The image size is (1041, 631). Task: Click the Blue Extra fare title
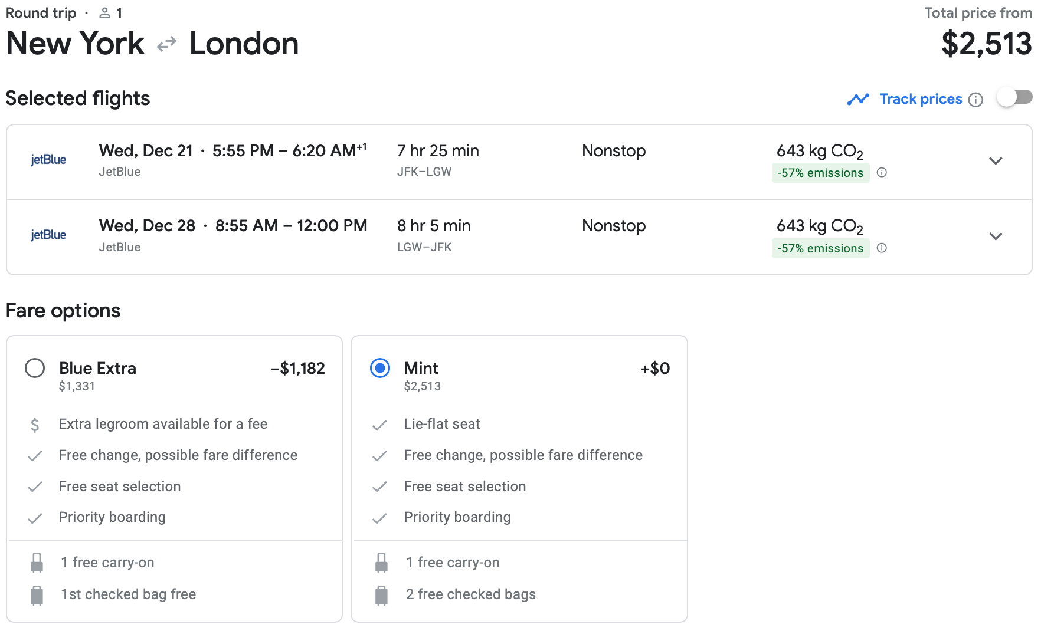pyautogui.click(x=97, y=368)
